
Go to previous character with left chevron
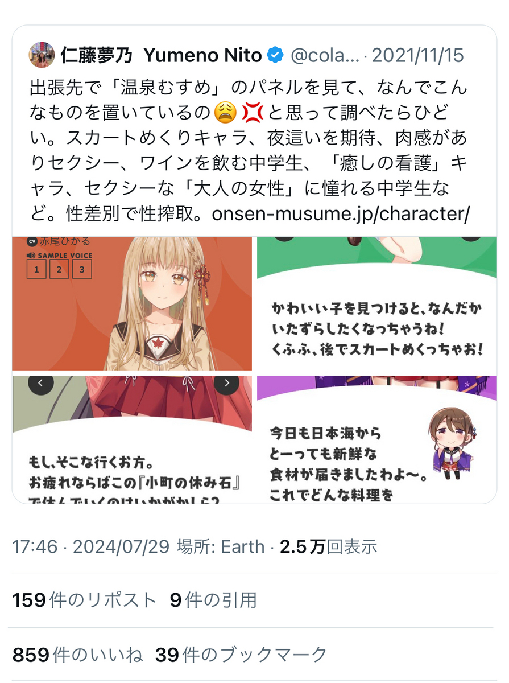coord(41,384)
